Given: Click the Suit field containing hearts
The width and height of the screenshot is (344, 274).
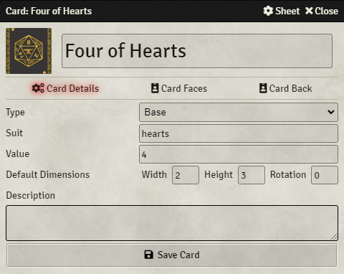Looking at the screenshot, I should (239, 133).
